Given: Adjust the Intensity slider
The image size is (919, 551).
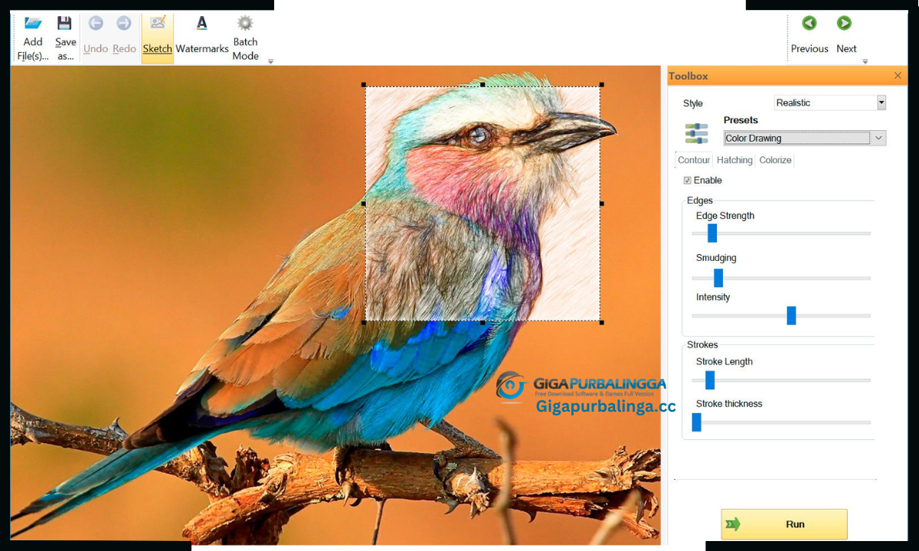Looking at the screenshot, I should [x=791, y=315].
